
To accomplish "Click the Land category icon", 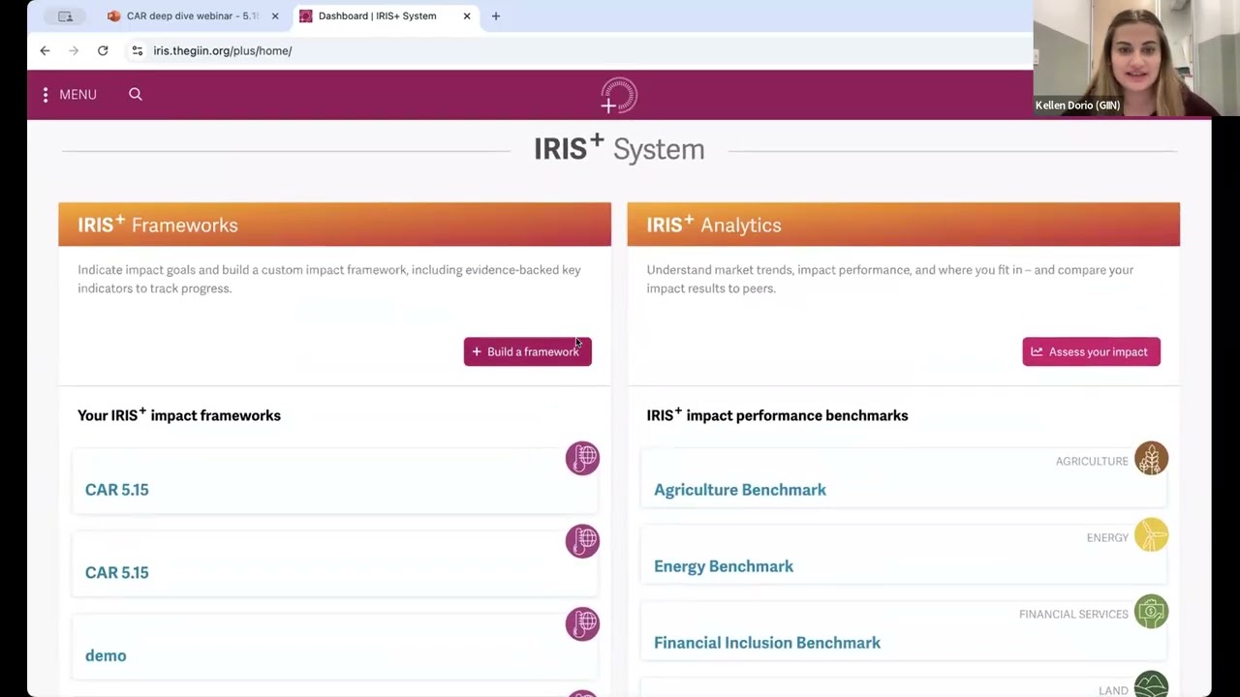I will pos(1151,683).
